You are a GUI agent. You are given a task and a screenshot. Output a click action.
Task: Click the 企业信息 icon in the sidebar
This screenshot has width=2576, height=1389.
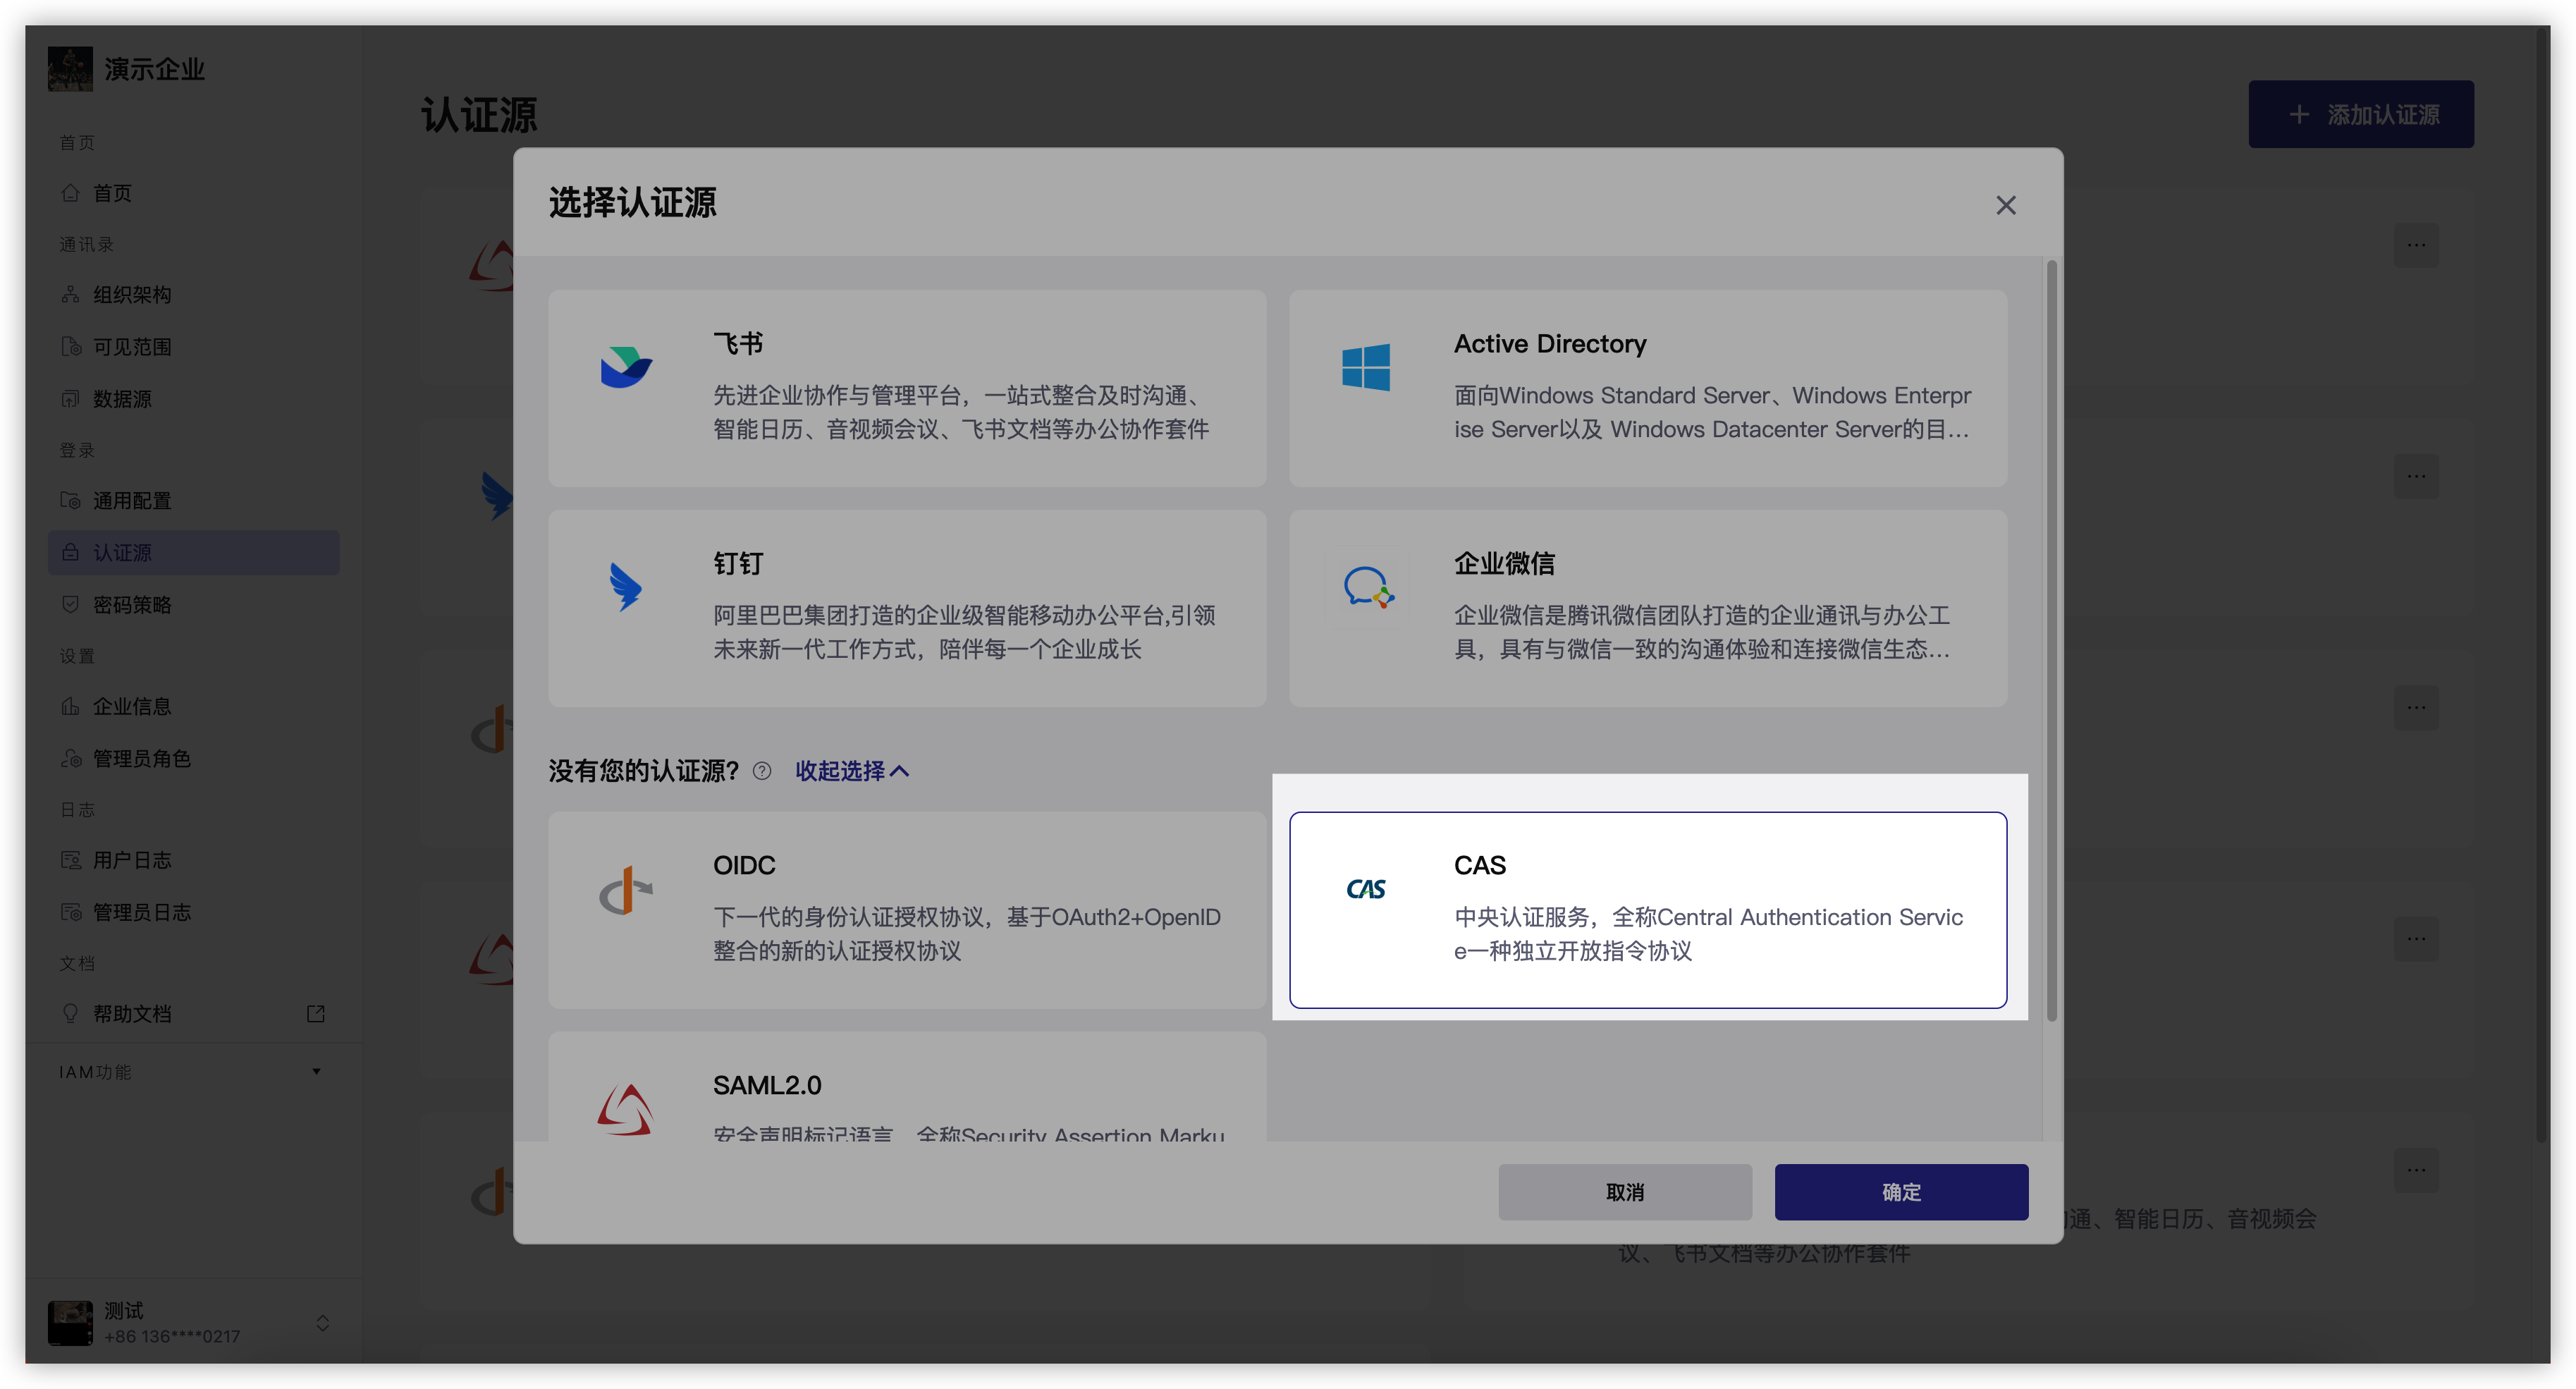coord(70,706)
